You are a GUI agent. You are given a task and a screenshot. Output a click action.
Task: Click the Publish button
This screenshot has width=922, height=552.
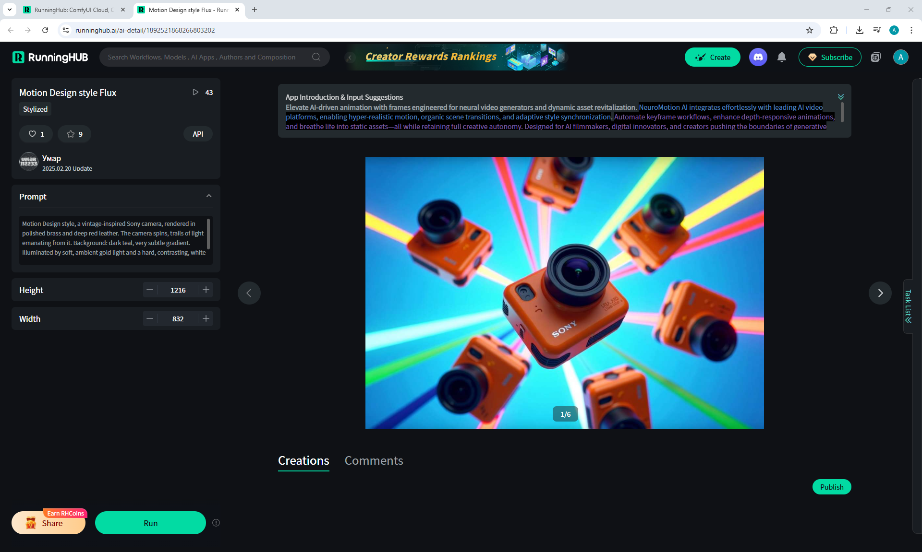(831, 487)
